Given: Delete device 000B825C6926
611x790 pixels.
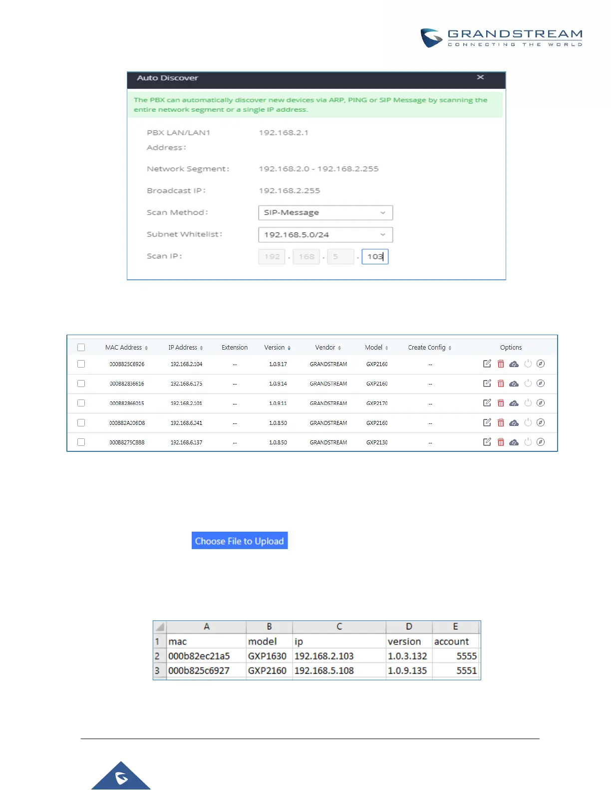Looking at the screenshot, I should click(501, 364).
